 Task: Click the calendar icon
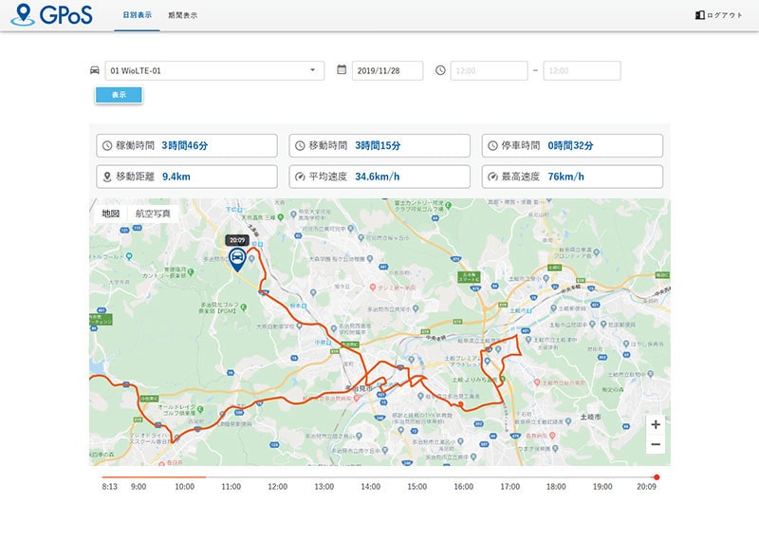tap(342, 69)
